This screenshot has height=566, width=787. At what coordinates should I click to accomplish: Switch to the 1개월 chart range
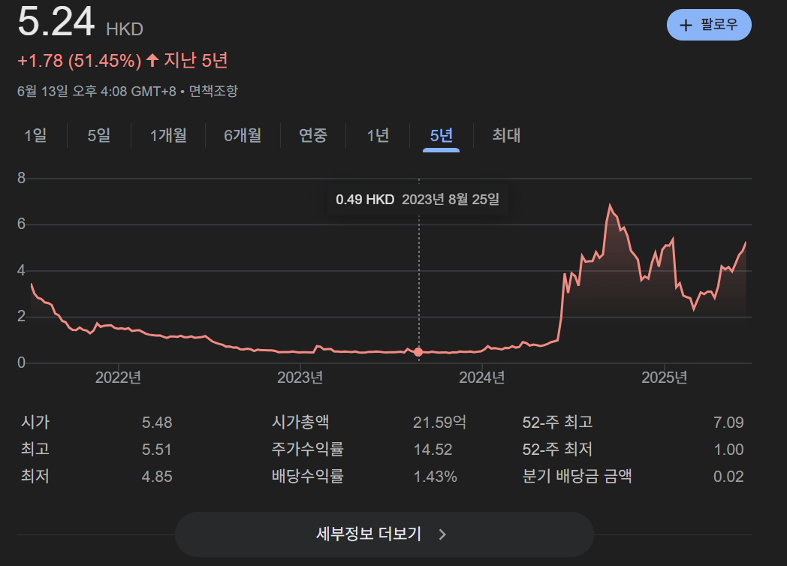tap(169, 135)
